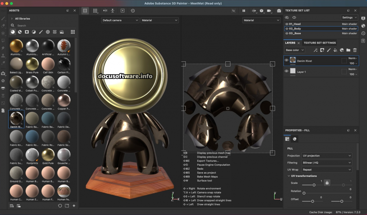Adjust the first Offset slider handle

point(313,201)
